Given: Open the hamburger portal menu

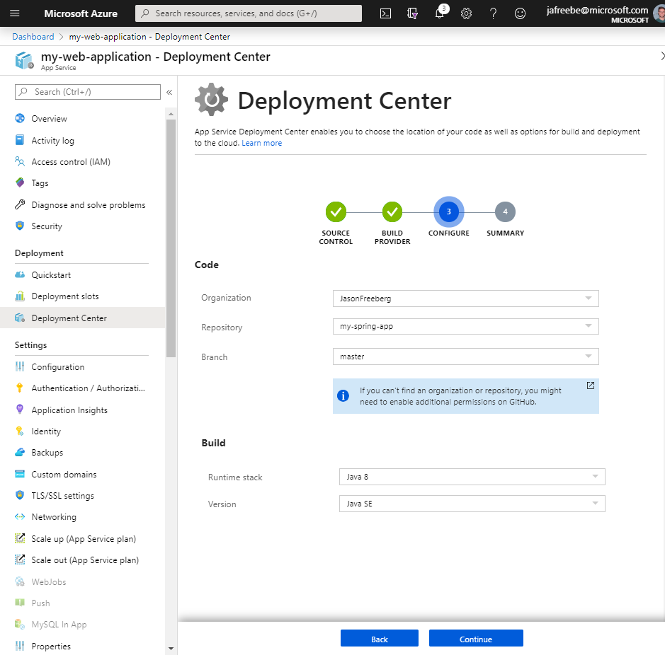Looking at the screenshot, I should [x=15, y=13].
